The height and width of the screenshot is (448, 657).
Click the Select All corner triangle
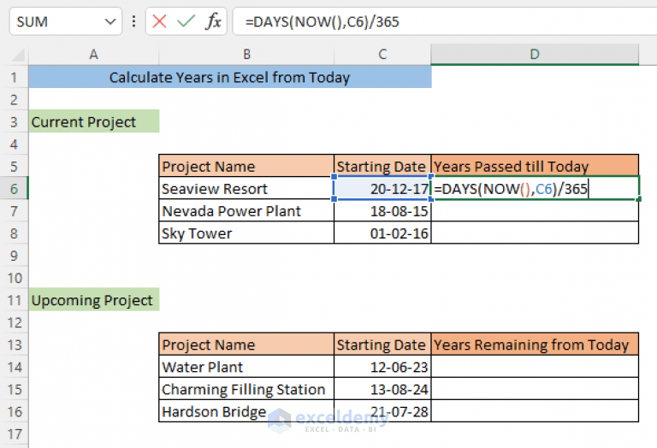(18, 55)
